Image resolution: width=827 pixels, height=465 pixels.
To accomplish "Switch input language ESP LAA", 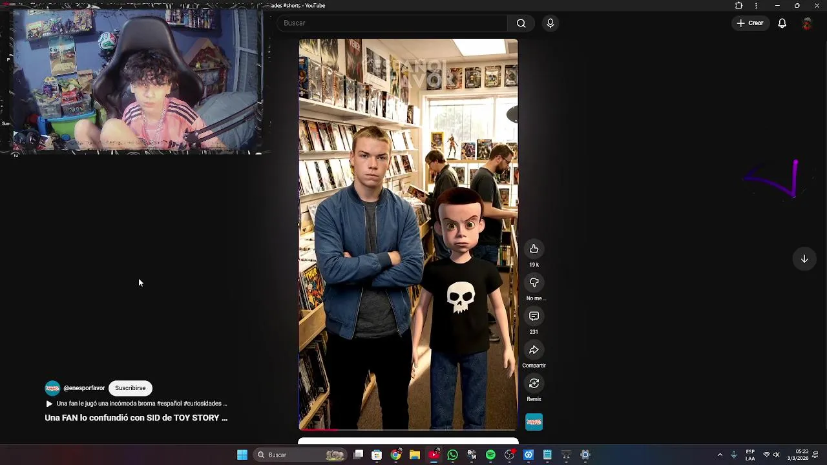I will click(x=750, y=455).
